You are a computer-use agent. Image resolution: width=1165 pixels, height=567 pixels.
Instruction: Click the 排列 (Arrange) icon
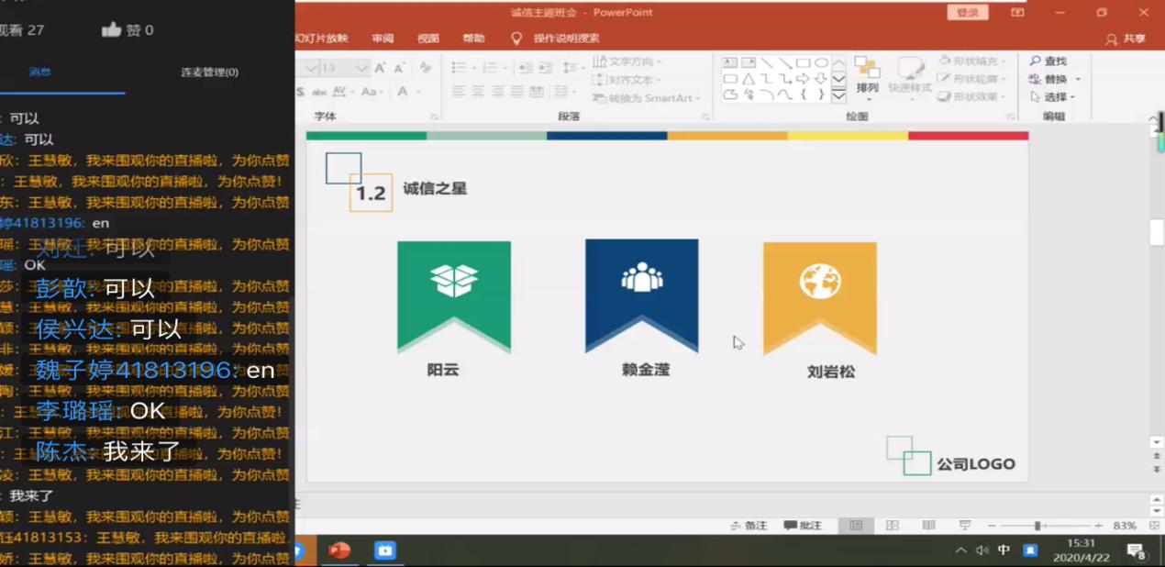[867, 75]
